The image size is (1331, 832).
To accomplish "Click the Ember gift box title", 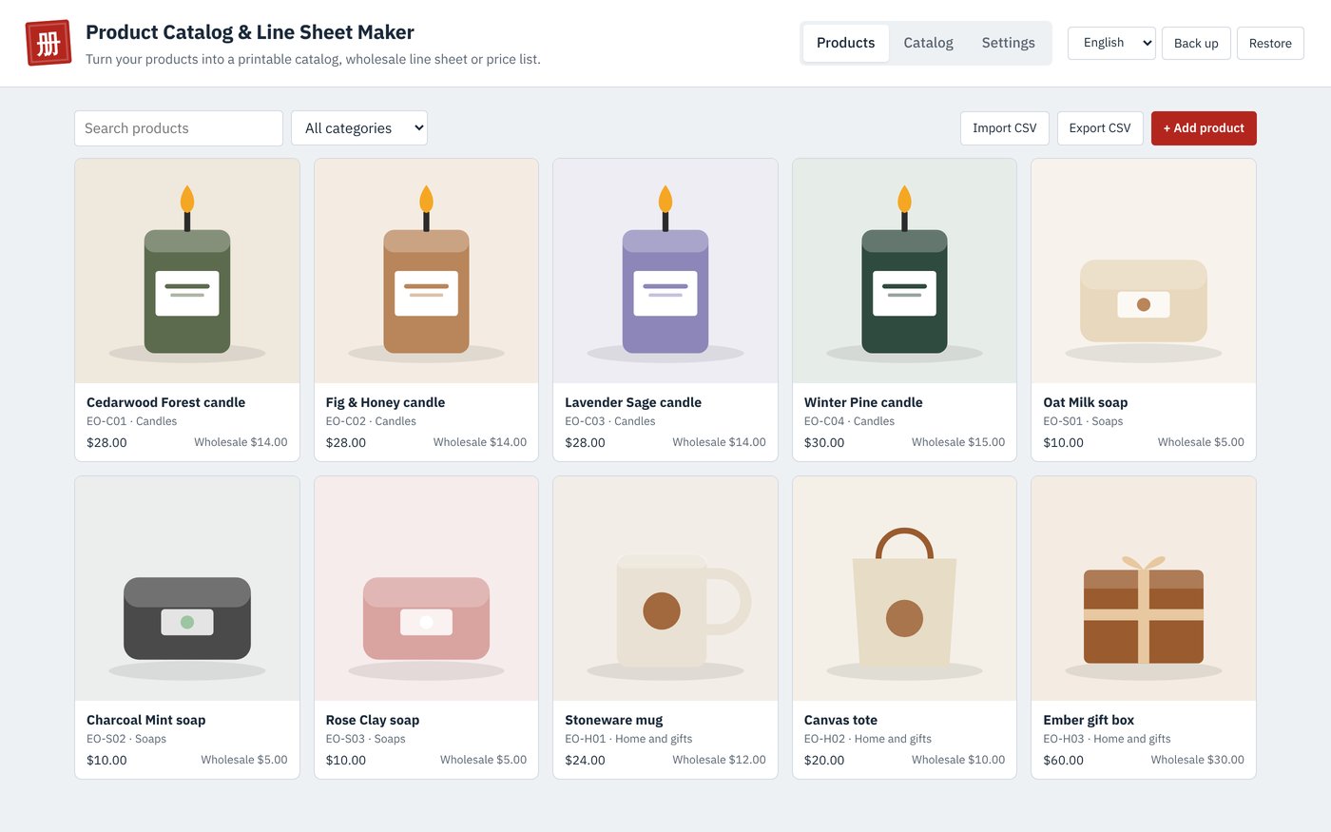I will tap(1089, 720).
